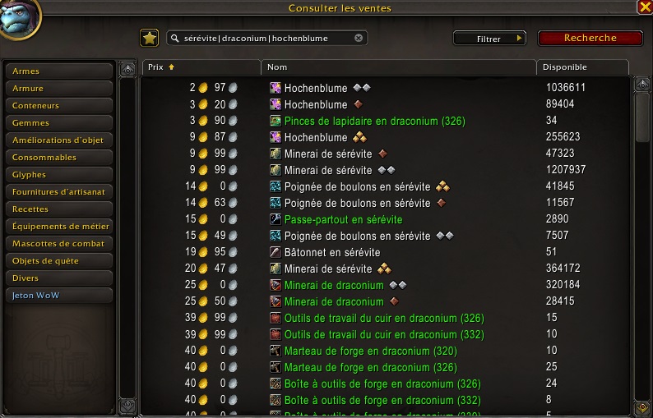
Task: Click the Marteau de forge en draconium (320) icon
Action: pyautogui.click(x=276, y=351)
